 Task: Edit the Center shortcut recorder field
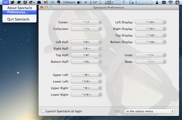click(x=86, y=22)
